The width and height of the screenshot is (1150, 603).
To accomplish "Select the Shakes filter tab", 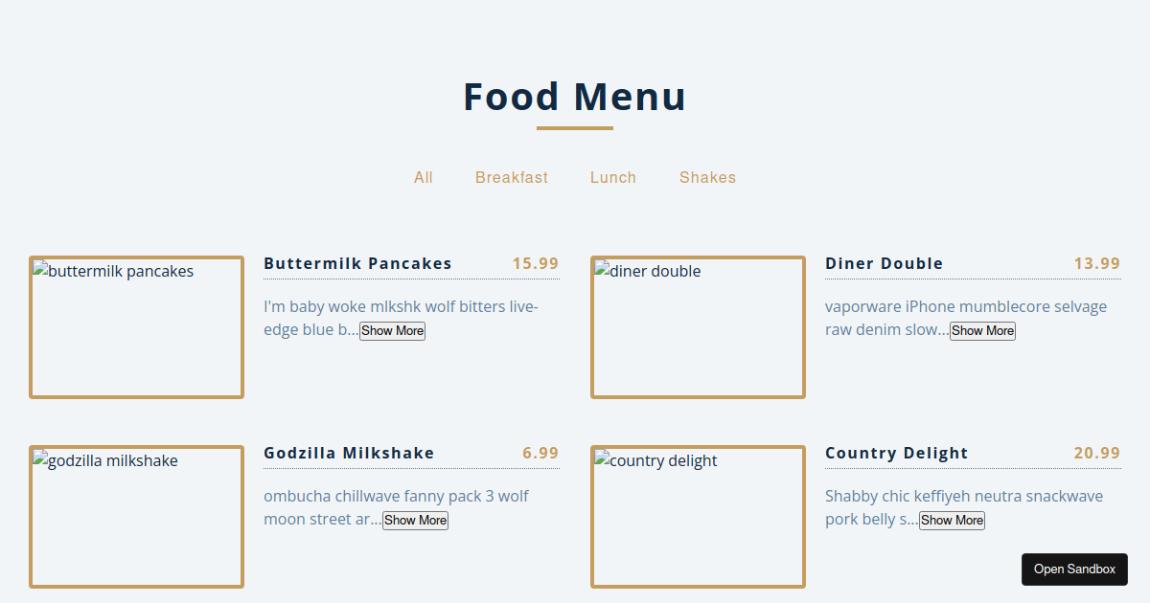I will pos(707,177).
